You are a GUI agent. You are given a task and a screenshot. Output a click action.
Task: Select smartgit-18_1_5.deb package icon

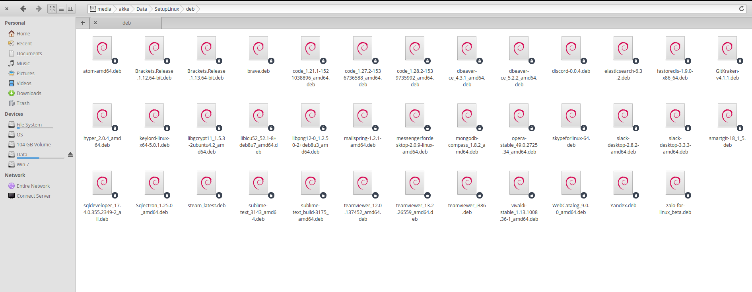727,116
